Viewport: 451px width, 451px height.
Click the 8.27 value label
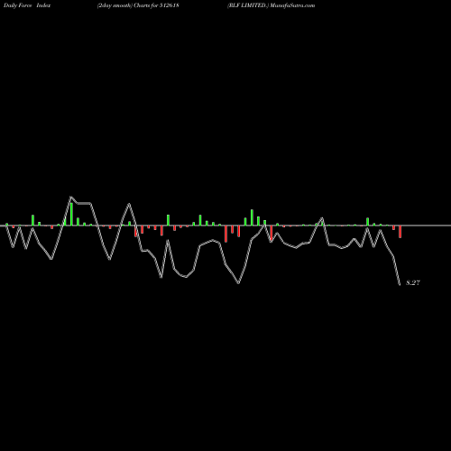pyautogui.click(x=413, y=282)
